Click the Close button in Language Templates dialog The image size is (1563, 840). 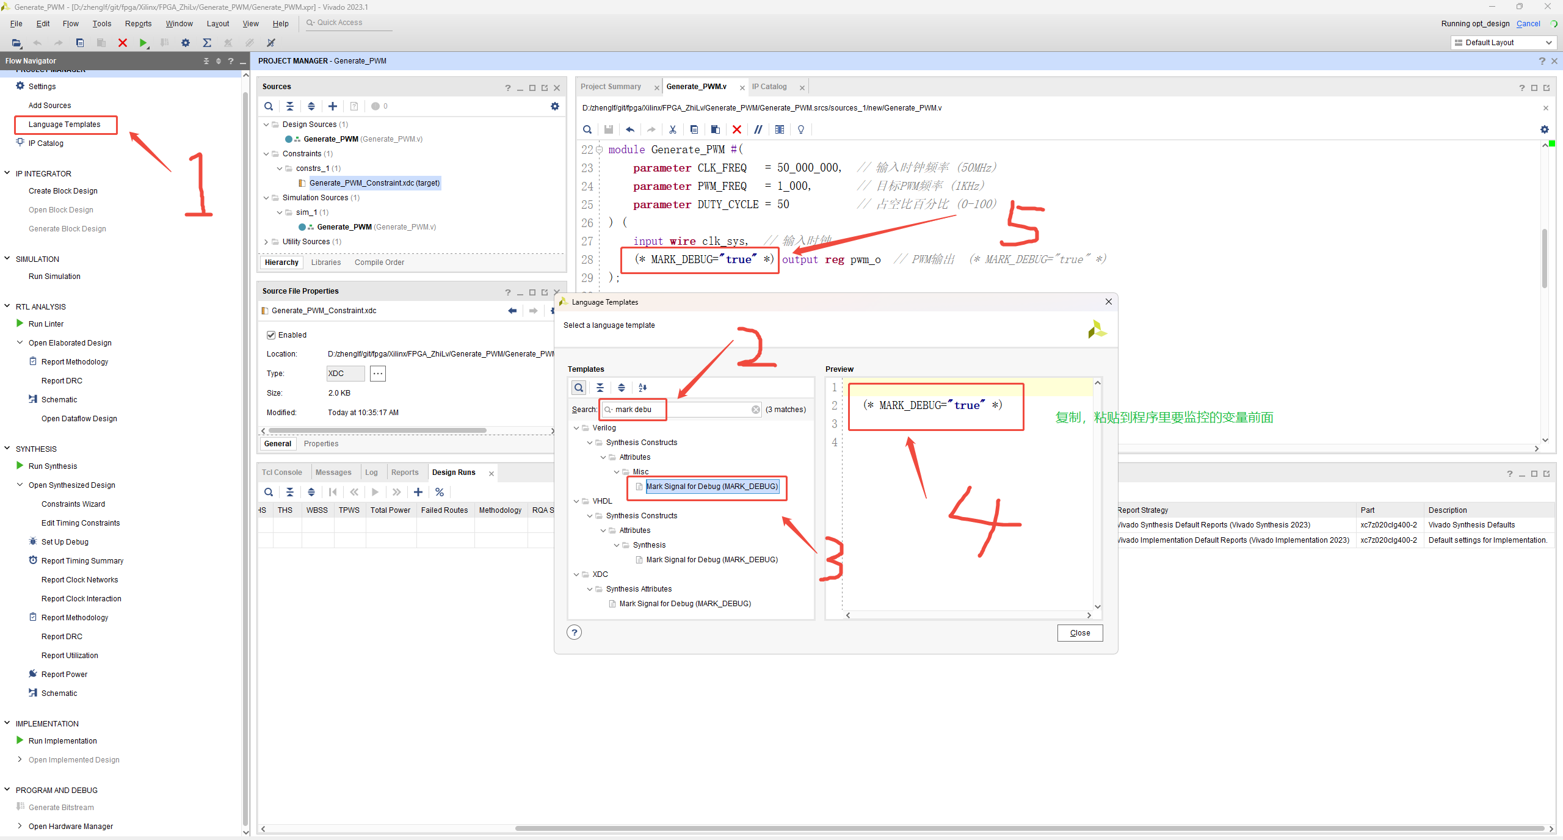point(1079,633)
